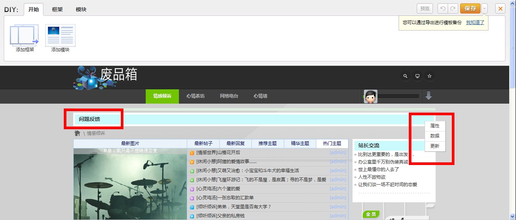Select 数据 from the block context menu

coord(435,136)
